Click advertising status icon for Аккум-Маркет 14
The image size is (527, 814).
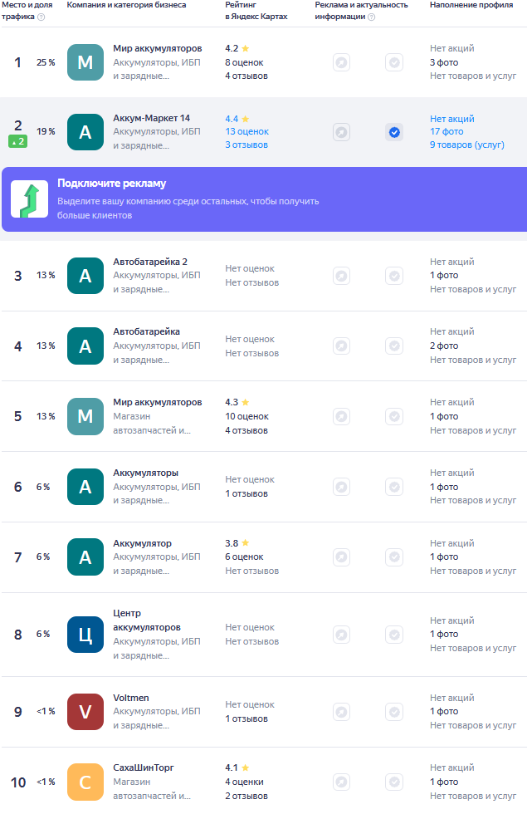(x=341, y=132)
